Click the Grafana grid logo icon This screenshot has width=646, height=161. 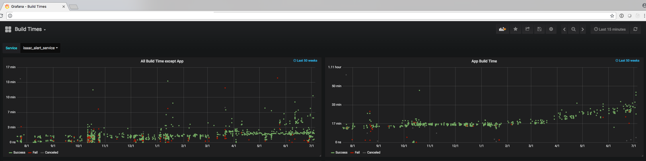(8, 29)
